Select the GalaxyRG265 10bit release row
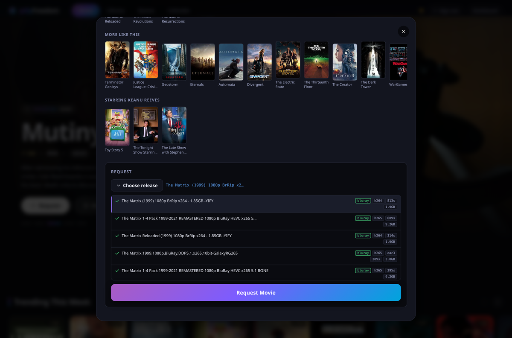Viewport: 512px width, 338px height. (x=256, y=256)
